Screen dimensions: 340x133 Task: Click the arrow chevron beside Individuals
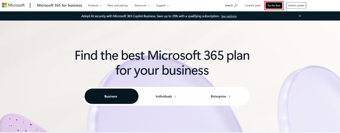(x=175, y=97)
